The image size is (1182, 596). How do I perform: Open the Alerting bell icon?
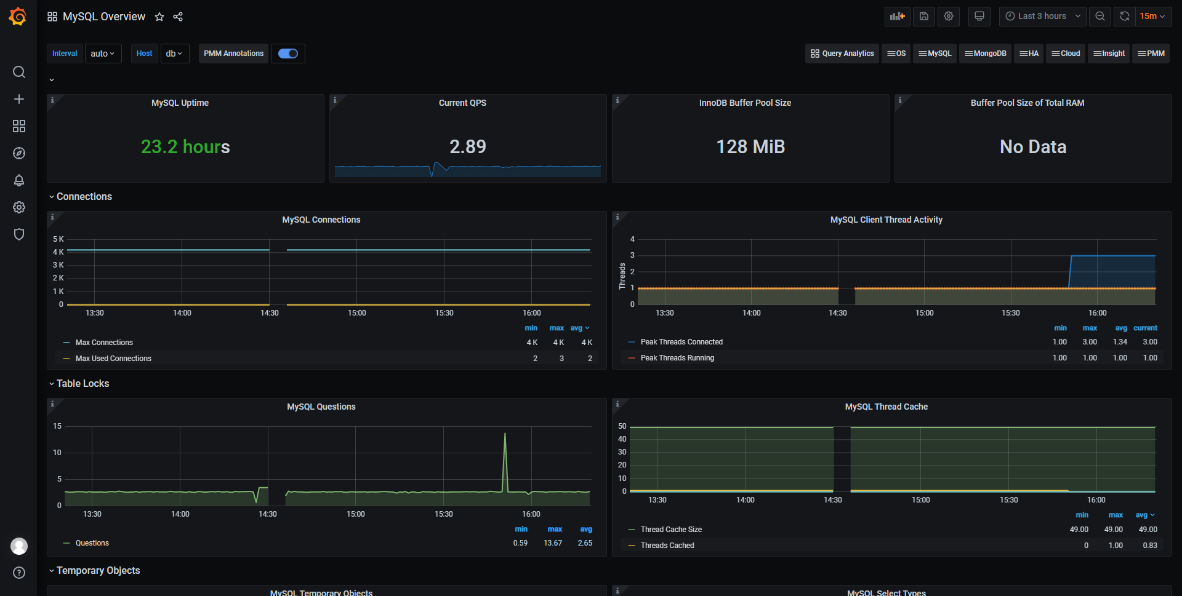click(19, 180)
